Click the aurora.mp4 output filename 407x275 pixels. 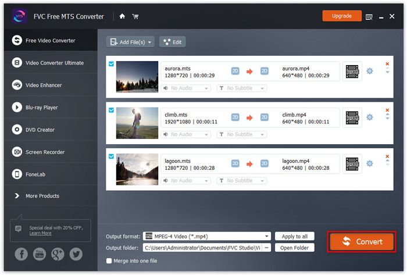click(295, 69)
